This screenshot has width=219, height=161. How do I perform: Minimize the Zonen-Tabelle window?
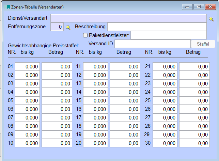pos(187,7)
